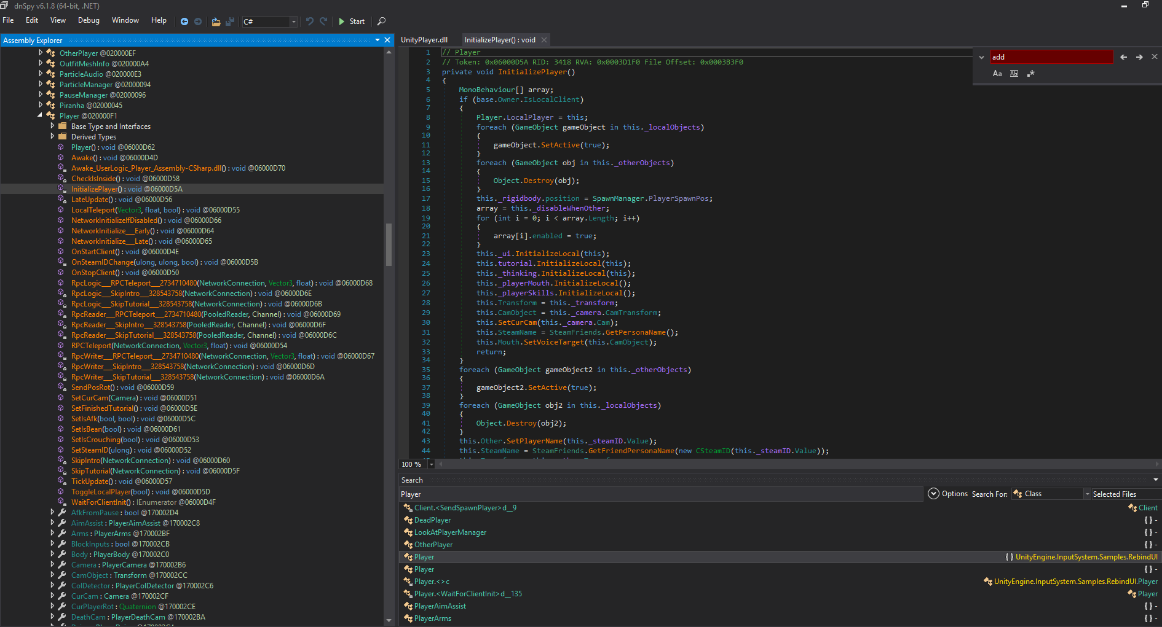Expand replace mode chevron in find box
This screenshot has width=1162, height=627.
click(981, 57)
